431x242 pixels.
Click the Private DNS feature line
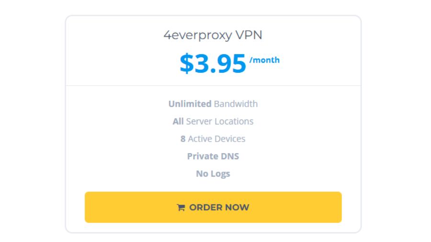click(213, 156)
